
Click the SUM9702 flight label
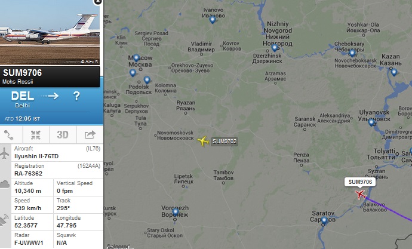(225, 142)
